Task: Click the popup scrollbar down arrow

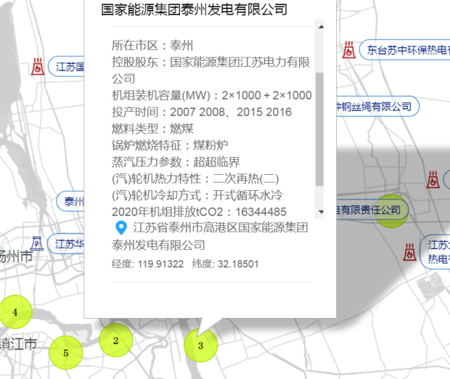Action: (321, 212)
